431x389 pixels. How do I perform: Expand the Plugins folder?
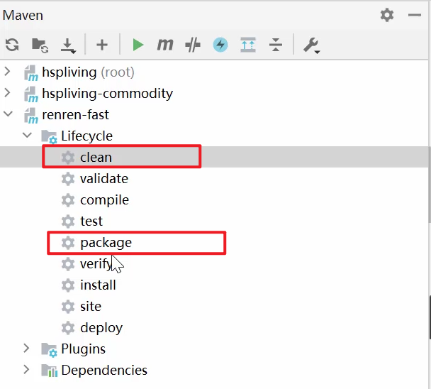tap(26, 349)
